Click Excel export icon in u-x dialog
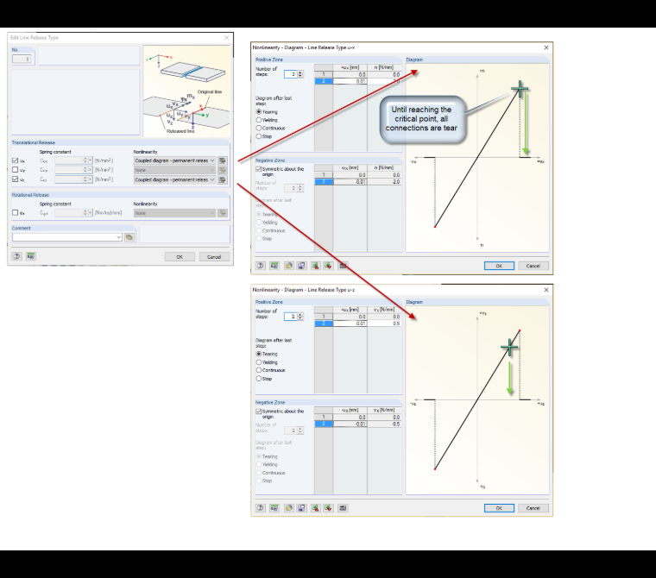 (328, 266)
